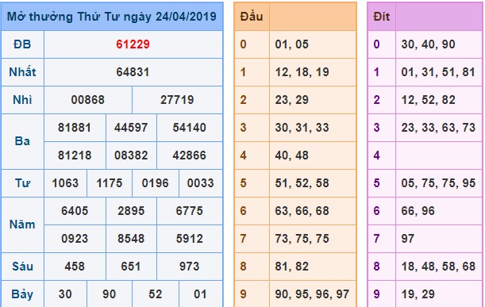Image resolution: width=485 pixels, height=307 pixels.
Task: Select fourth prize number 0033
Action: point(201,183)
